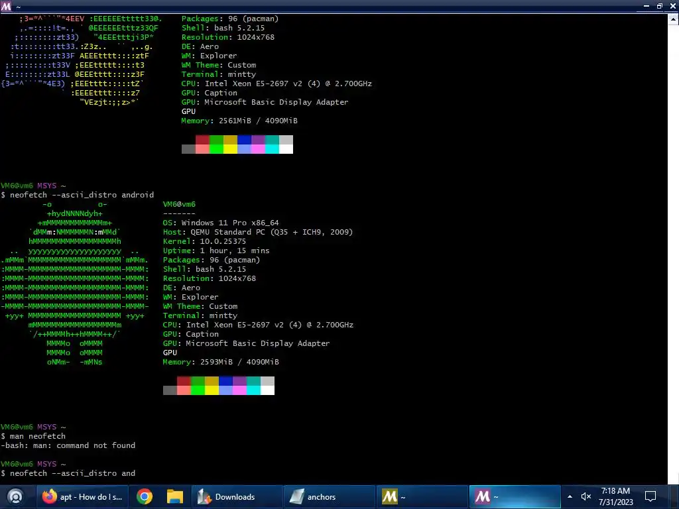
Task: Minimize the mintty terminal window
Action: click(646, 6)
